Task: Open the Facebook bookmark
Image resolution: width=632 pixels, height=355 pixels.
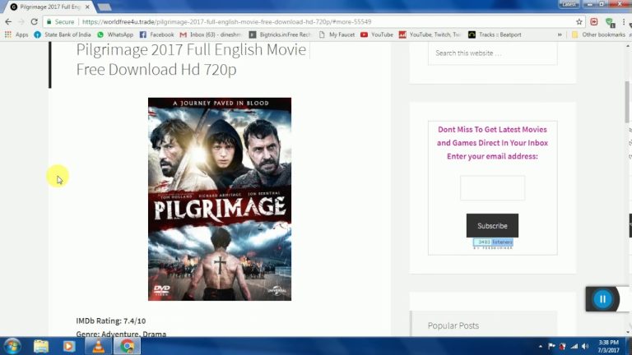Action: click(157, 35)
